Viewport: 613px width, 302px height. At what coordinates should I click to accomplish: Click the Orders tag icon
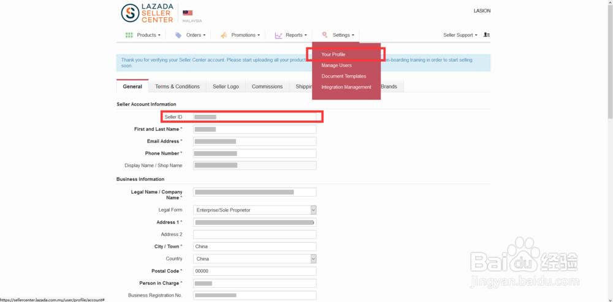178,35
